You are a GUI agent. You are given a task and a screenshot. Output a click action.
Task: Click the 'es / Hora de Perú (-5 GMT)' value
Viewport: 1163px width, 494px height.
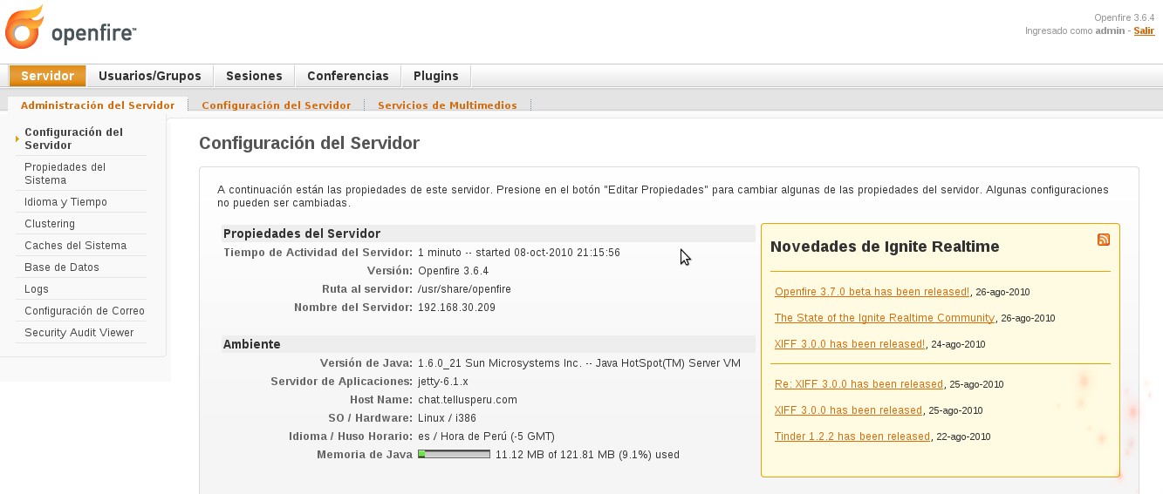coord(486,436)
